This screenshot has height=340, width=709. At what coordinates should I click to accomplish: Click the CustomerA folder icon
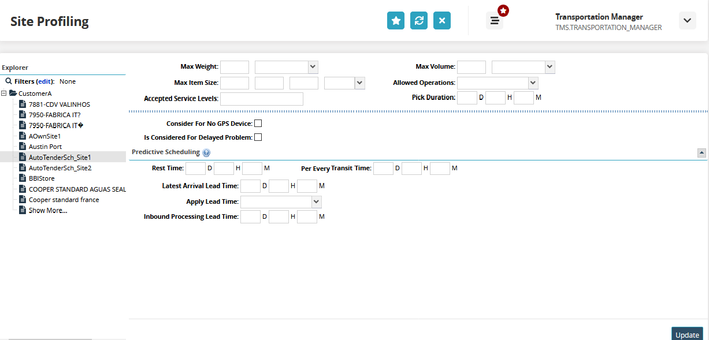13,94
